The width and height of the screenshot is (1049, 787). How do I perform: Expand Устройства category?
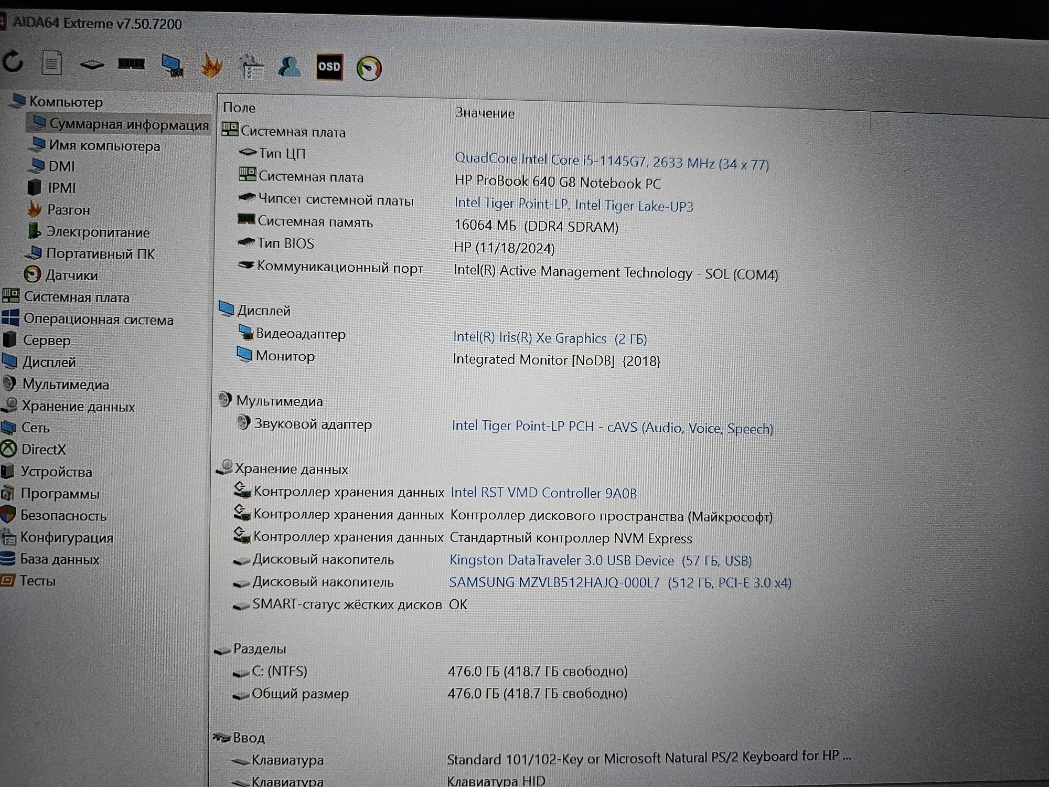click(56, 472)
